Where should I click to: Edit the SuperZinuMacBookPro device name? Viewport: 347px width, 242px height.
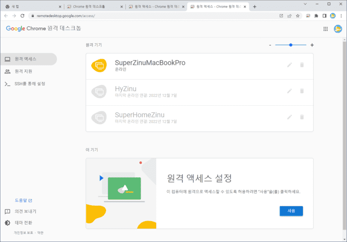289,65
